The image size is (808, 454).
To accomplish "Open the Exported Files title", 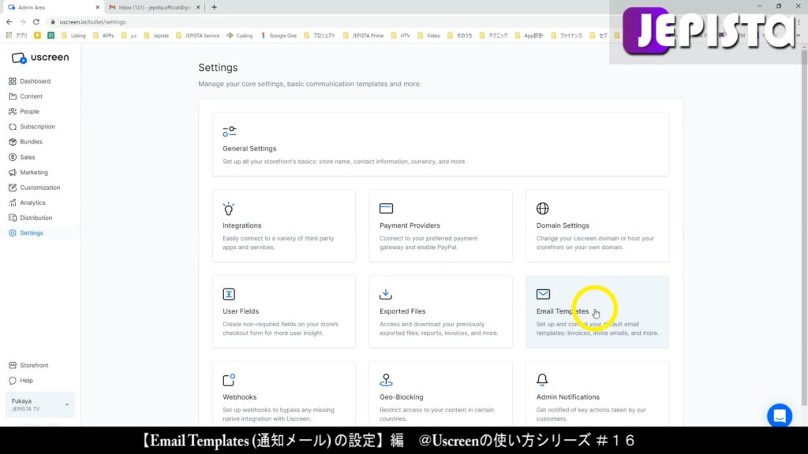I will [x=402, y=311].
